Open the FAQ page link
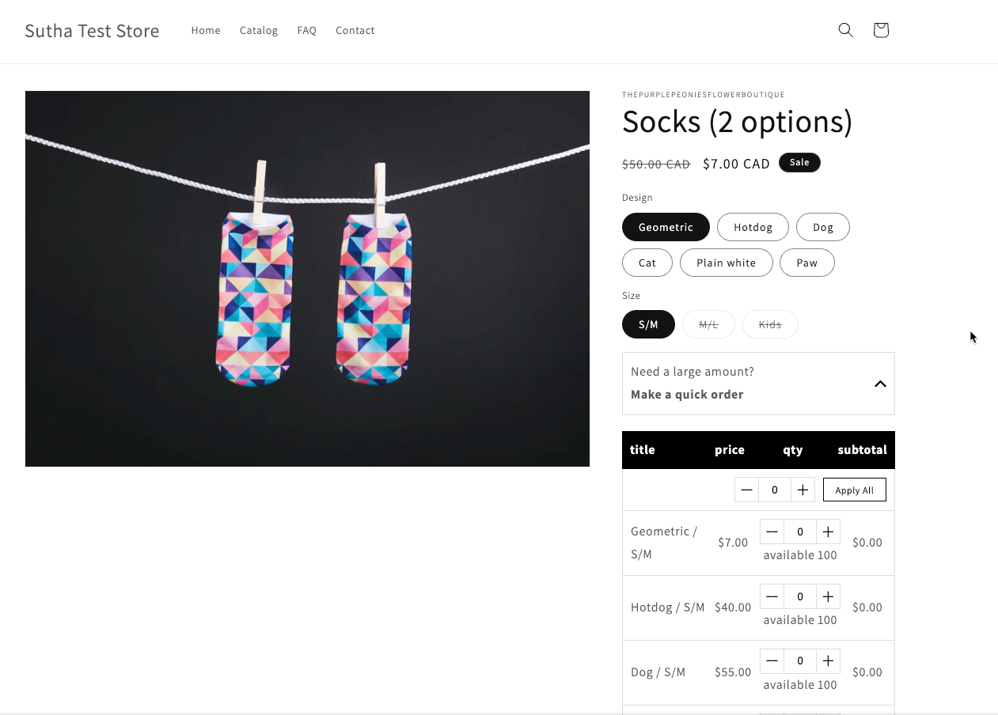This screenshot has width=998, height=715. pos(306,30)
